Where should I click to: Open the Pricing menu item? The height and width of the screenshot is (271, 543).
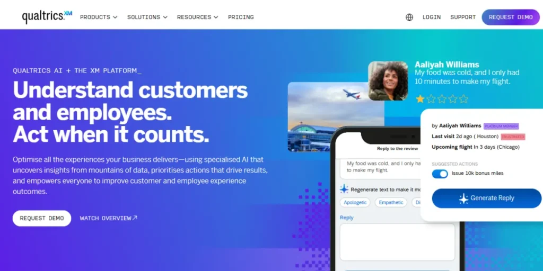point(241,17)
